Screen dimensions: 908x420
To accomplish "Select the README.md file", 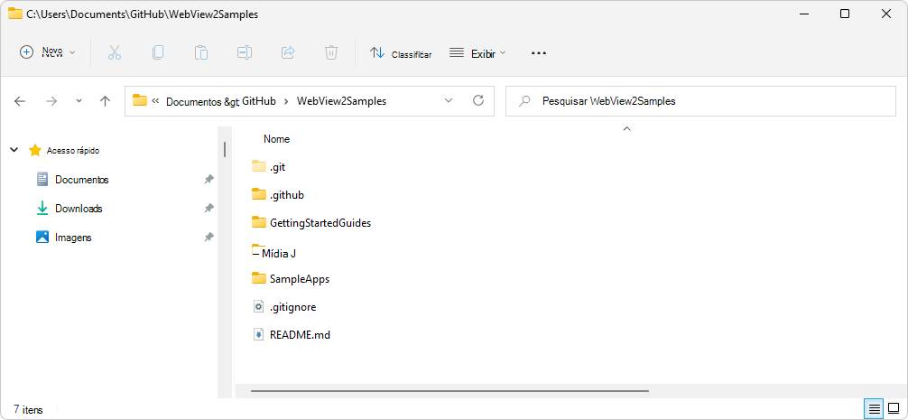I will click(x=292, y=335).
